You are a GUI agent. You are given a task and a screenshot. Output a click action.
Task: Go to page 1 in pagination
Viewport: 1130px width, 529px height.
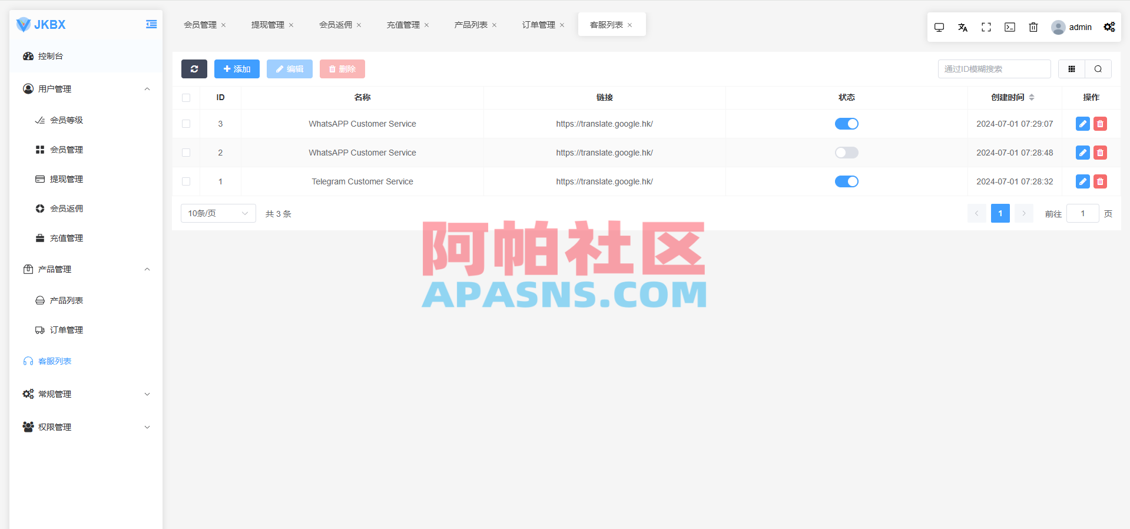pos(1000,213)
